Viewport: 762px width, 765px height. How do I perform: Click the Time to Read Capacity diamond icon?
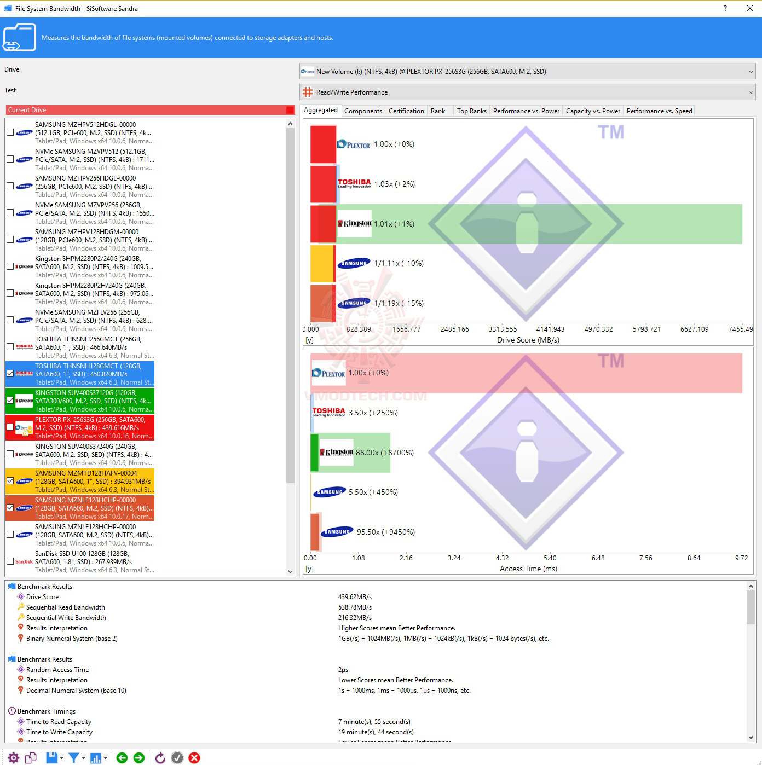coord(21,721)
